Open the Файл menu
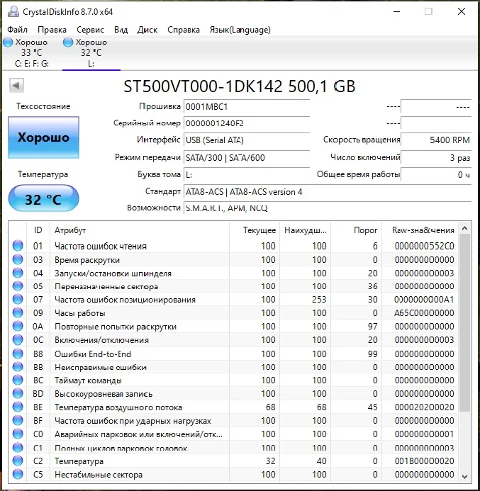Screen dimensions: 480x491 [x=17, y=30]
